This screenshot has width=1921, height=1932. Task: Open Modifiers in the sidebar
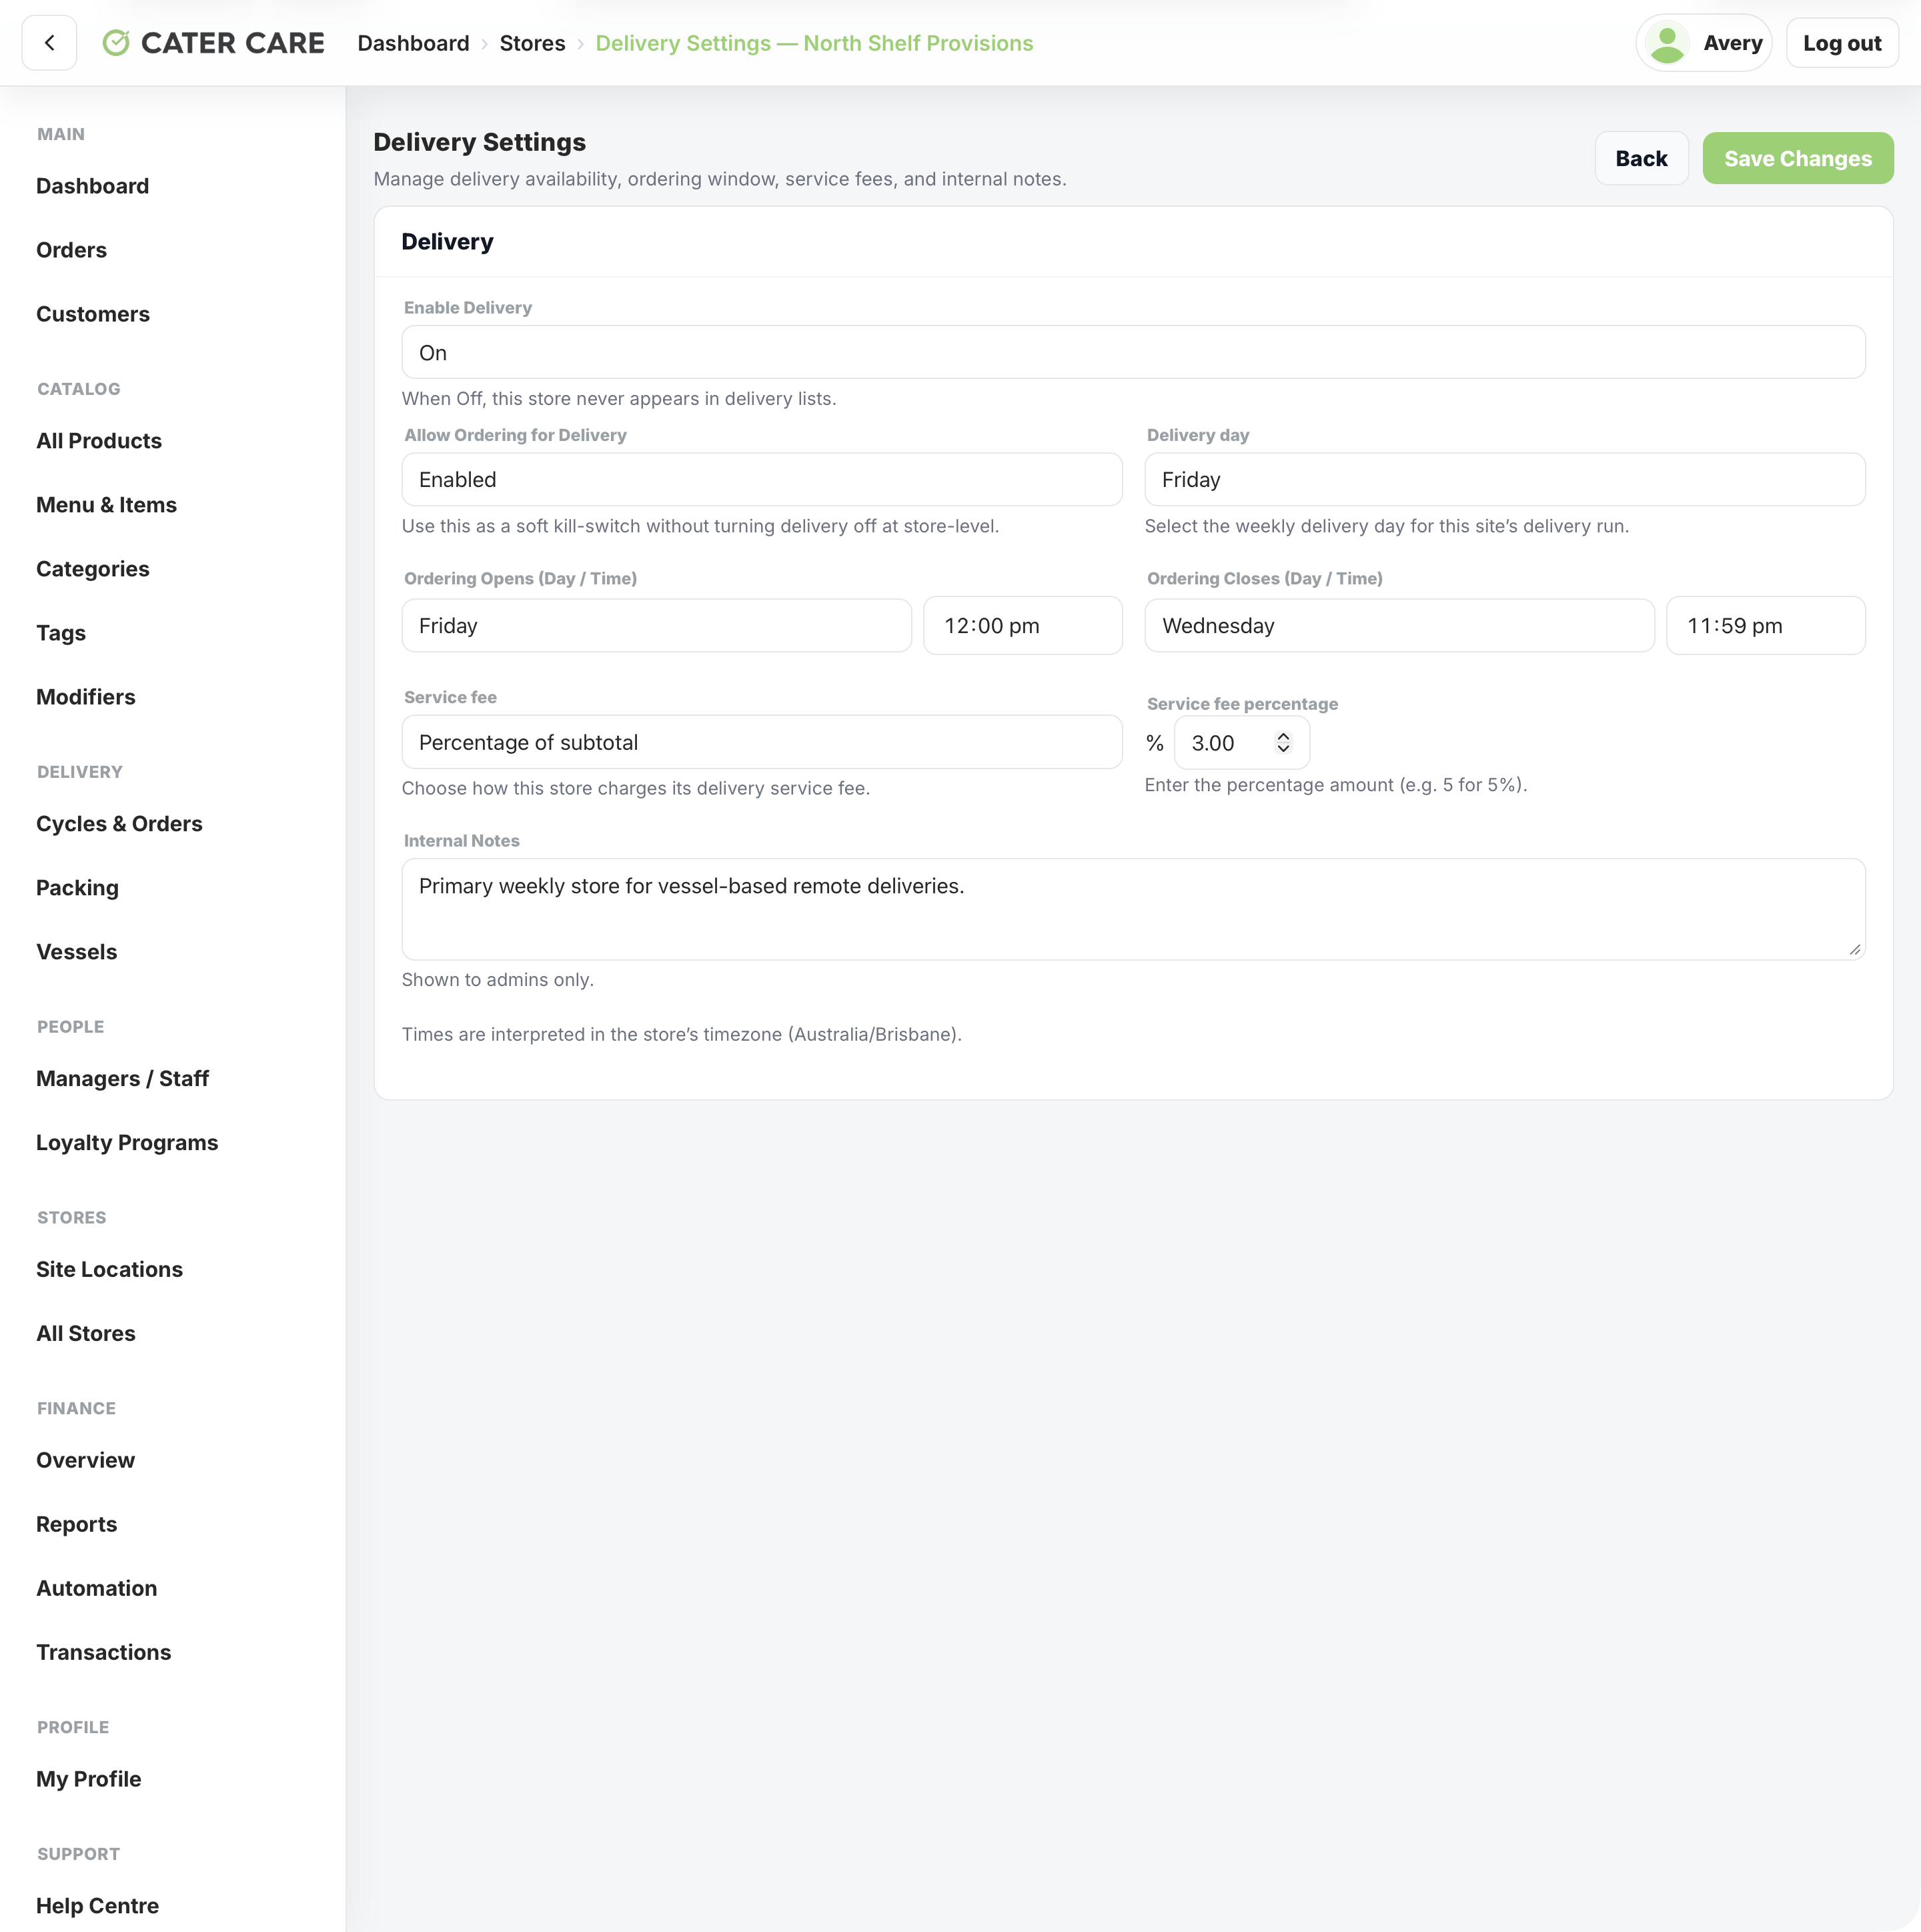85,697
